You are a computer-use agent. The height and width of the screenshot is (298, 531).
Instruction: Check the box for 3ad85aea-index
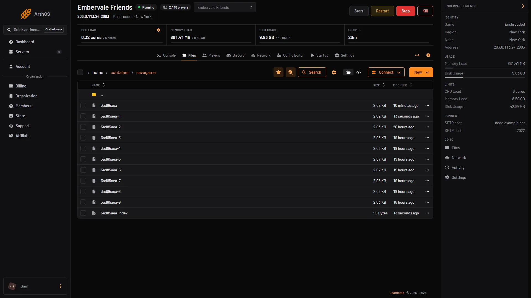coord(83,213)
